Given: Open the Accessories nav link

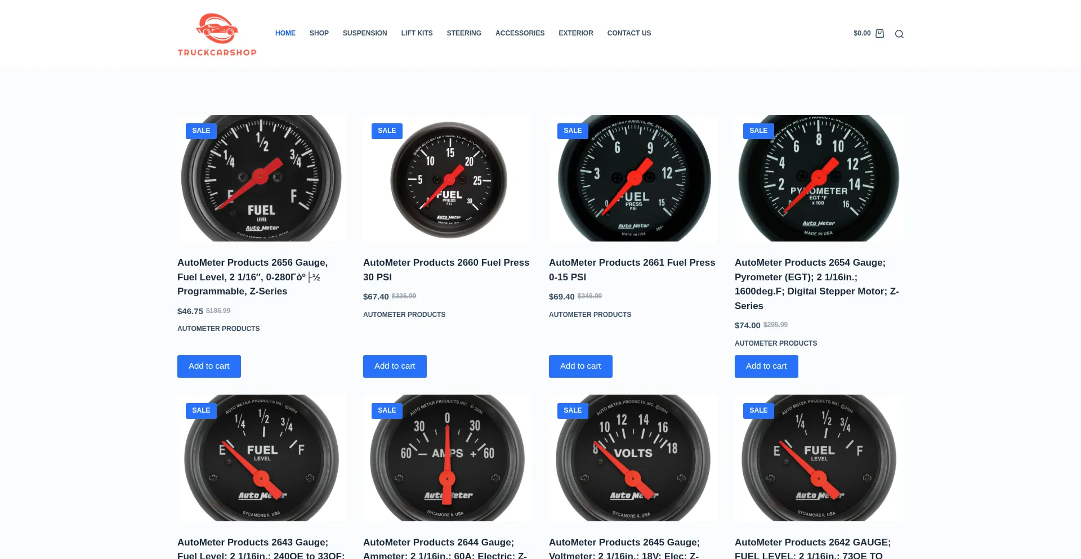Looking at the screenshot, I should point(520,33).
